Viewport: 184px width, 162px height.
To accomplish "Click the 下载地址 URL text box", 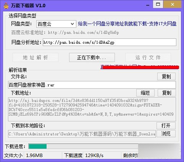I will [x=92, y=109].
